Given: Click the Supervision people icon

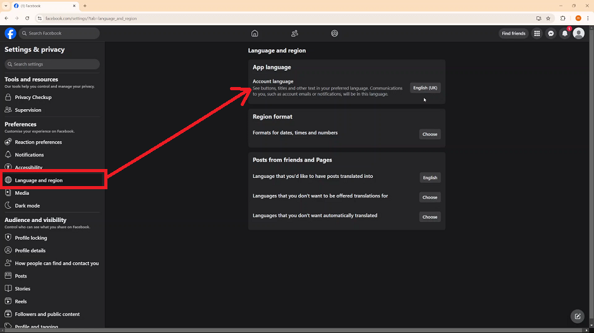Looking at the screenshot, I should (8, 110).
